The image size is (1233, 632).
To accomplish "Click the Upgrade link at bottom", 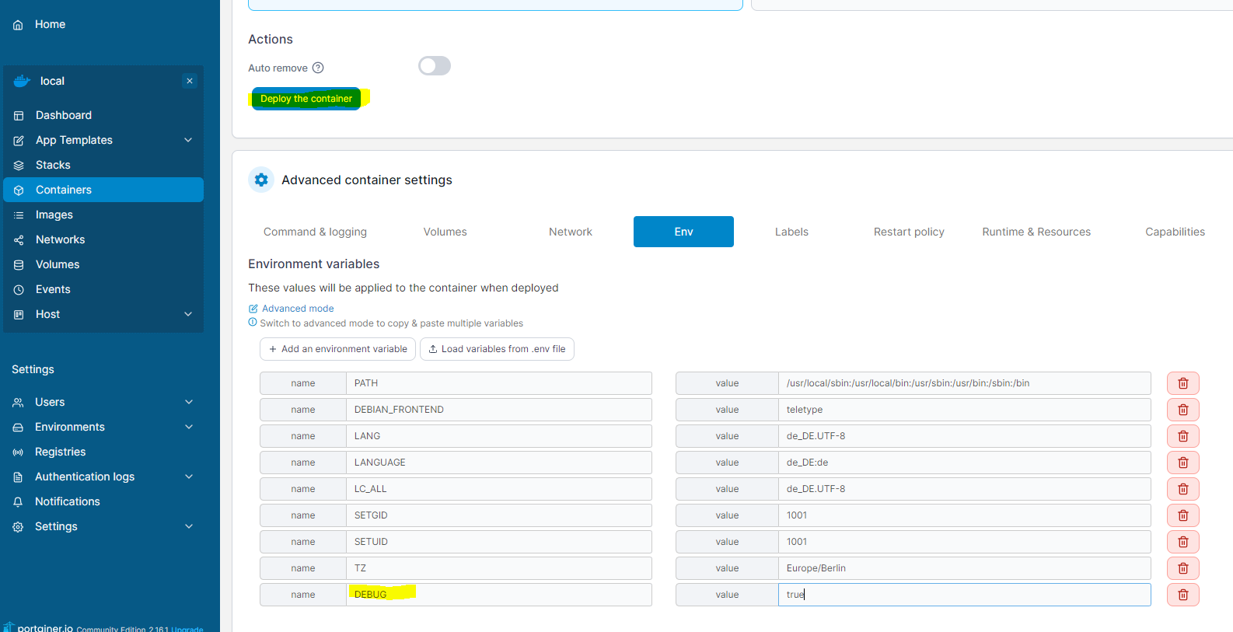I will click(187, 629).
